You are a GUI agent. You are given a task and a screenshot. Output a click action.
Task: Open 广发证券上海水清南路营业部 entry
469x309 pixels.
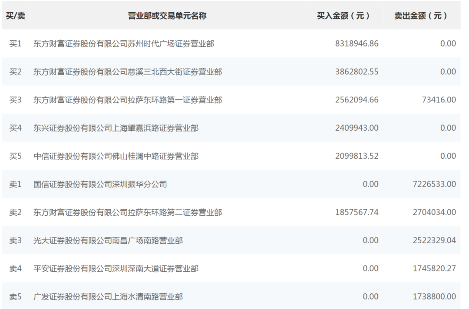[x=108, y=296]
